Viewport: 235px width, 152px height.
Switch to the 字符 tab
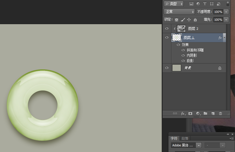[174, 139]
